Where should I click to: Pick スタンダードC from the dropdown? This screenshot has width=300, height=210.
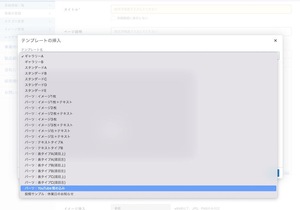(x=36, y=79)
